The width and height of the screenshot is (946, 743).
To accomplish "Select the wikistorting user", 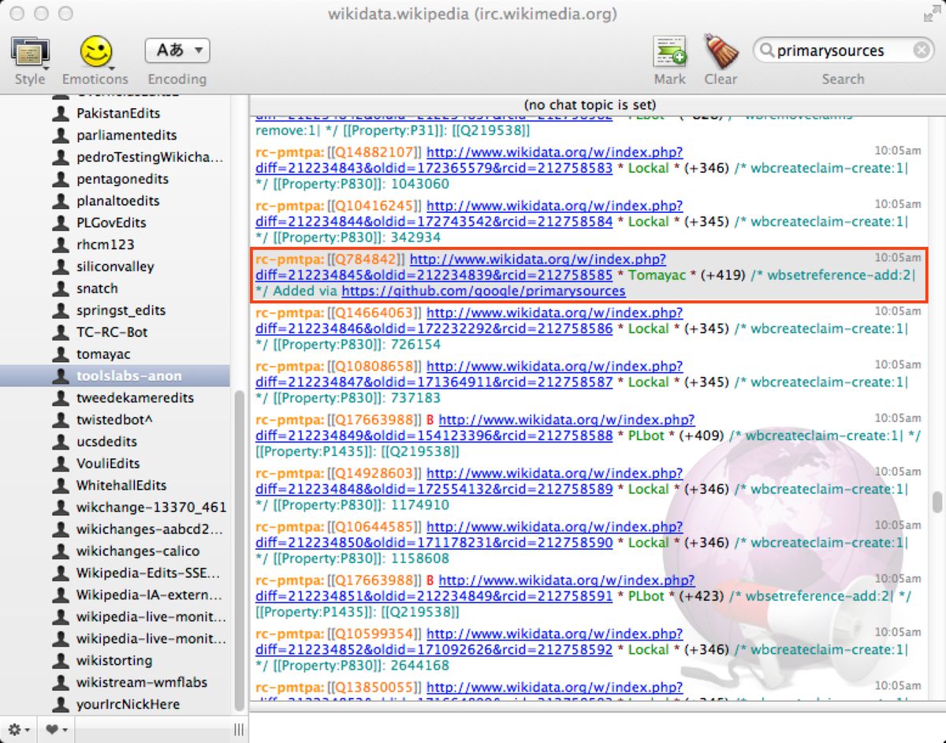I will tap(114, 660).
